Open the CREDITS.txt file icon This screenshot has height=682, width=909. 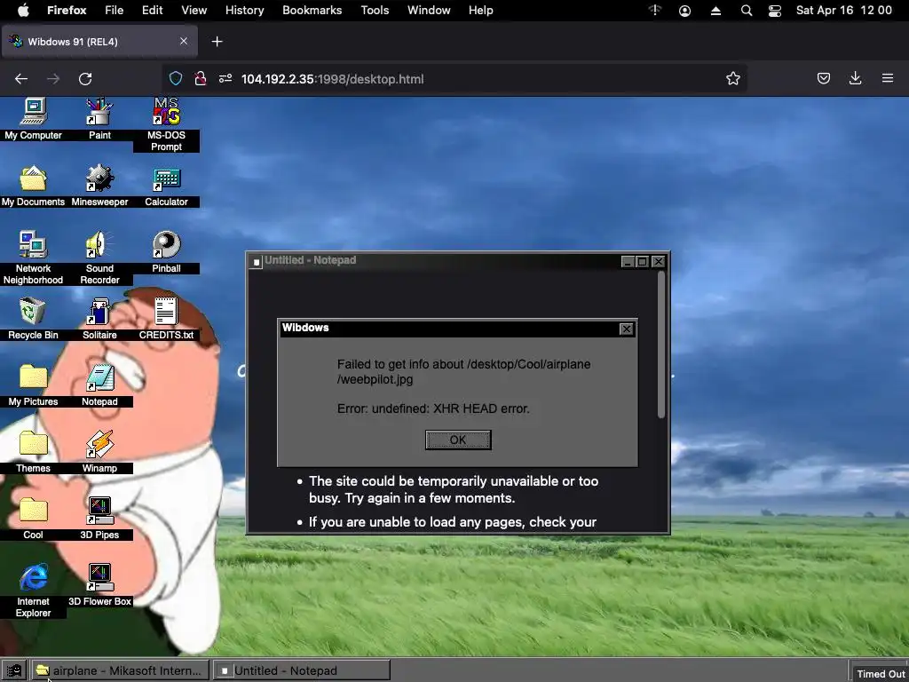166,319
